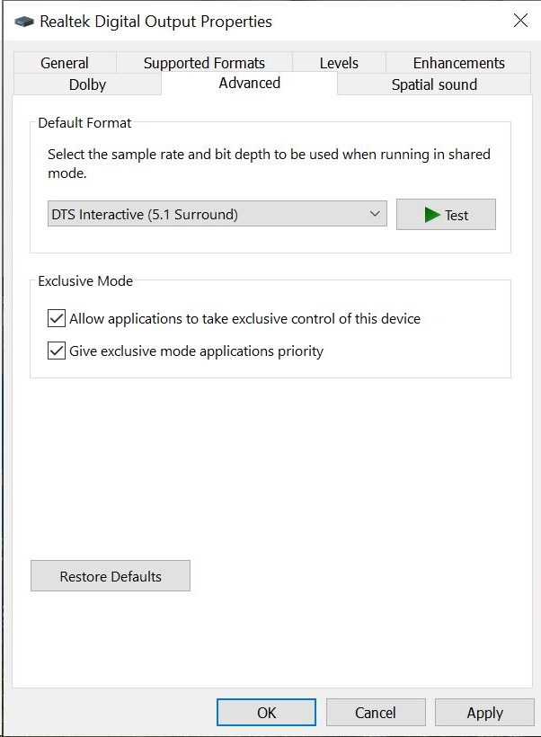The height and width of the screenshot is (737, 541).
Task: Click Restore Defaults
Action: (111, 576)
